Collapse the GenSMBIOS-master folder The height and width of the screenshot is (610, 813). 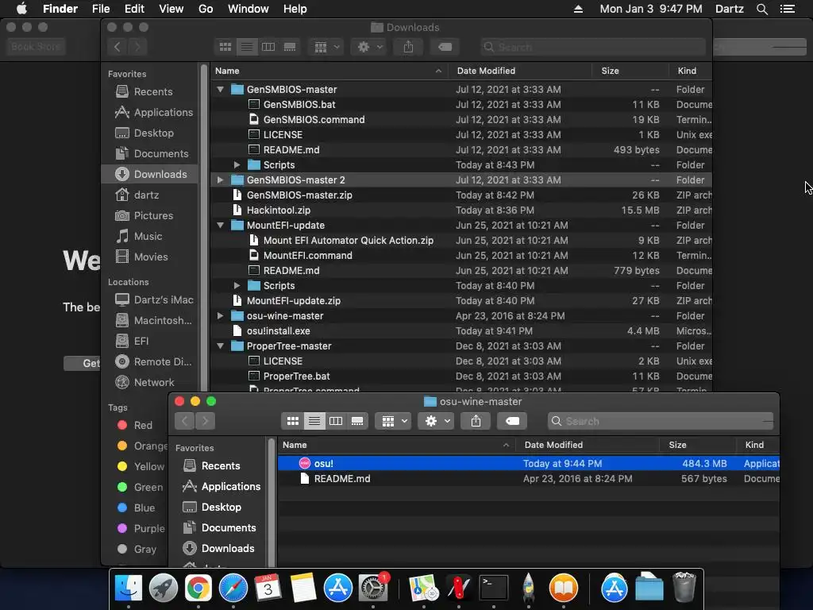point(221,89)
